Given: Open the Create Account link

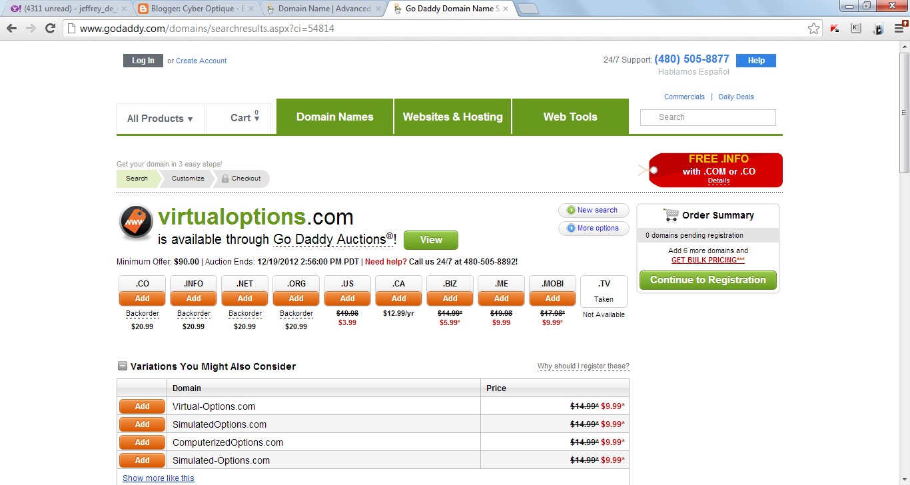Looking at the screenshot, I should point(201,61).
